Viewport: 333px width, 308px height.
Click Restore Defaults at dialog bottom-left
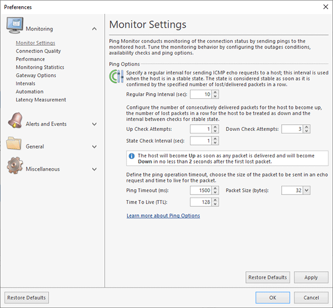pos(27,298)
